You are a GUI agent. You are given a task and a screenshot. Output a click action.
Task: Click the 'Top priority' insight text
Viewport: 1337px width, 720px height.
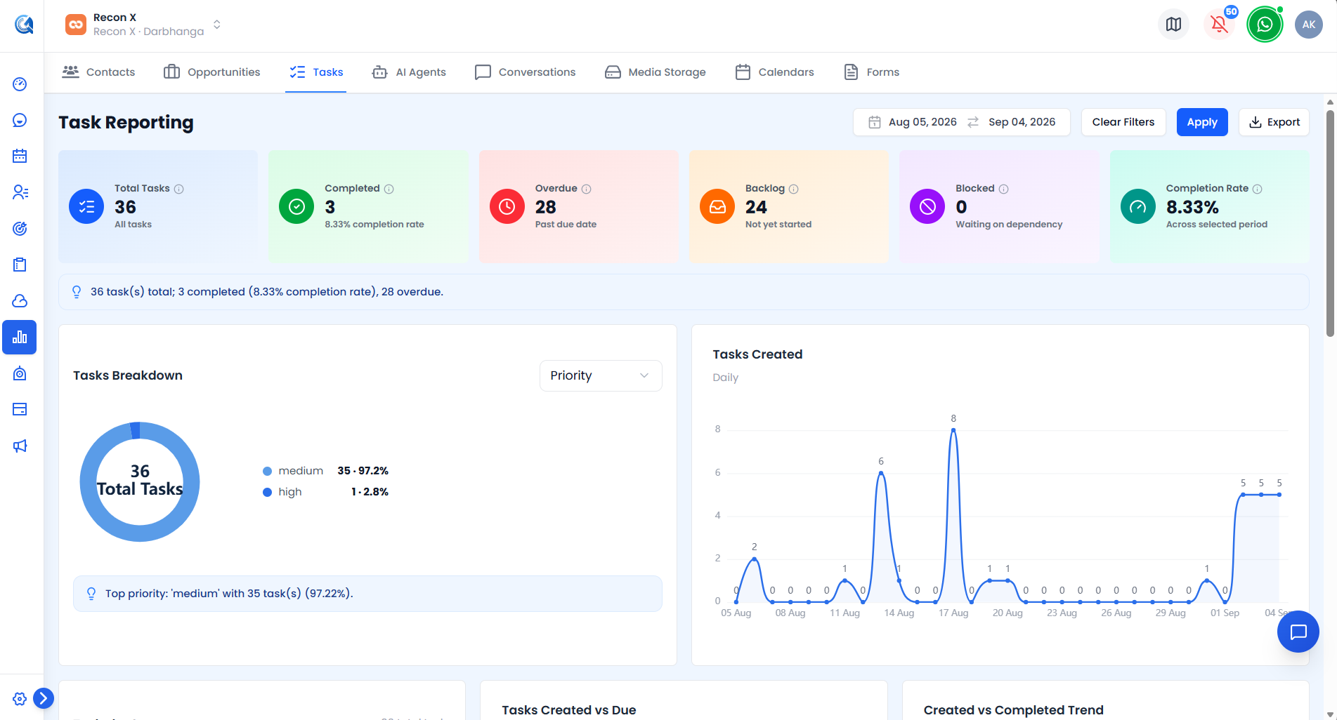pyautogui.click(x=229, y=594)
